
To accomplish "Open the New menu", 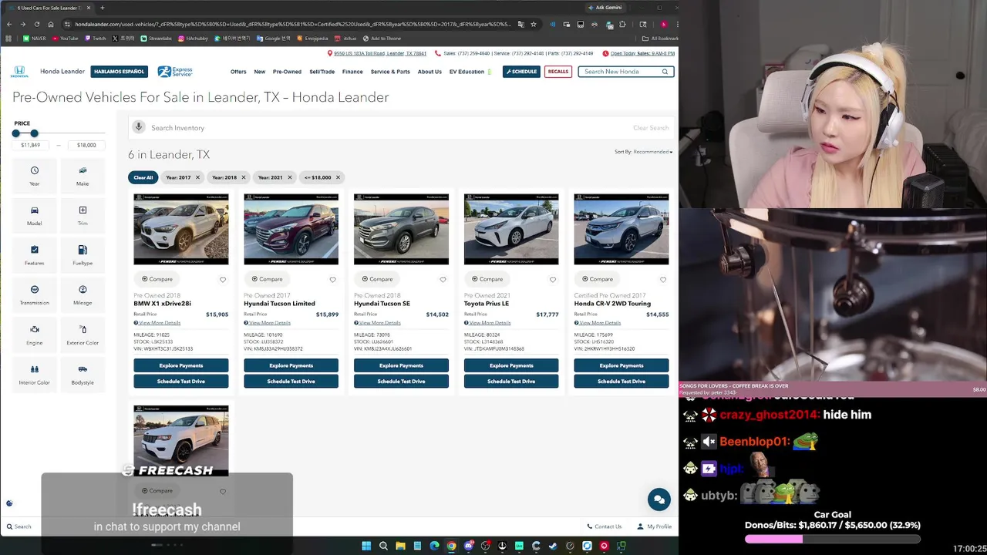I will 260,72.
